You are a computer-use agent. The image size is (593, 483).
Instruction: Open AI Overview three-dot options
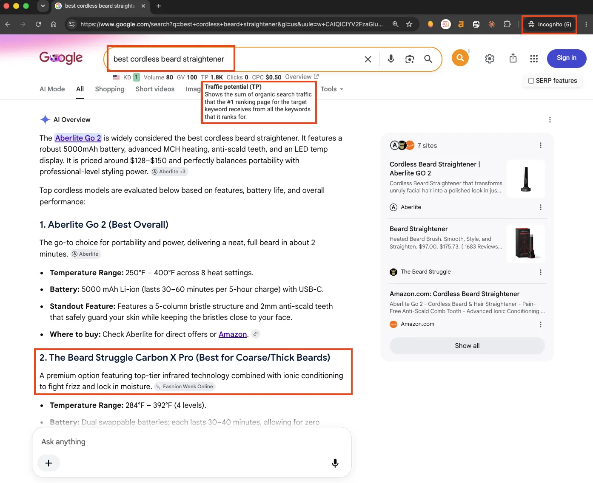click(550, 120)
